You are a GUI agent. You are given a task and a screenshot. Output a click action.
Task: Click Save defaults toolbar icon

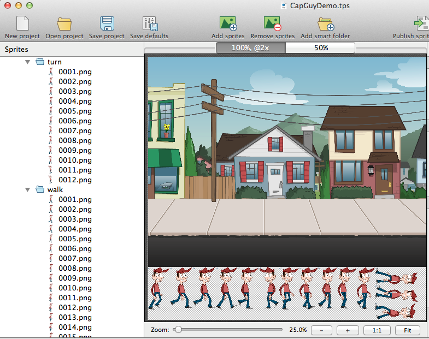tap(149, 23)
